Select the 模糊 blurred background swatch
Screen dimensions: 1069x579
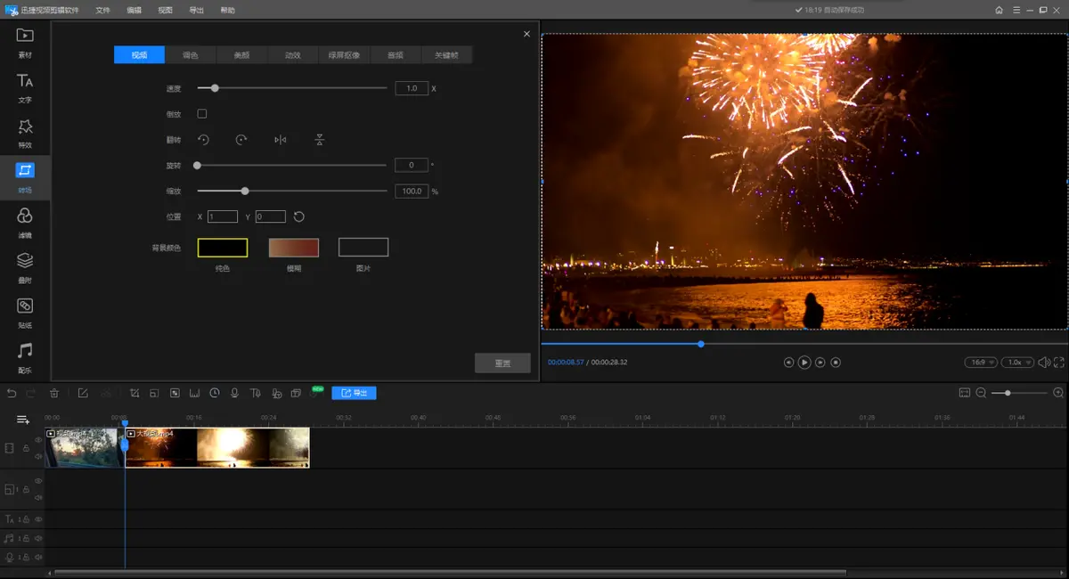(x=294, y=248)
